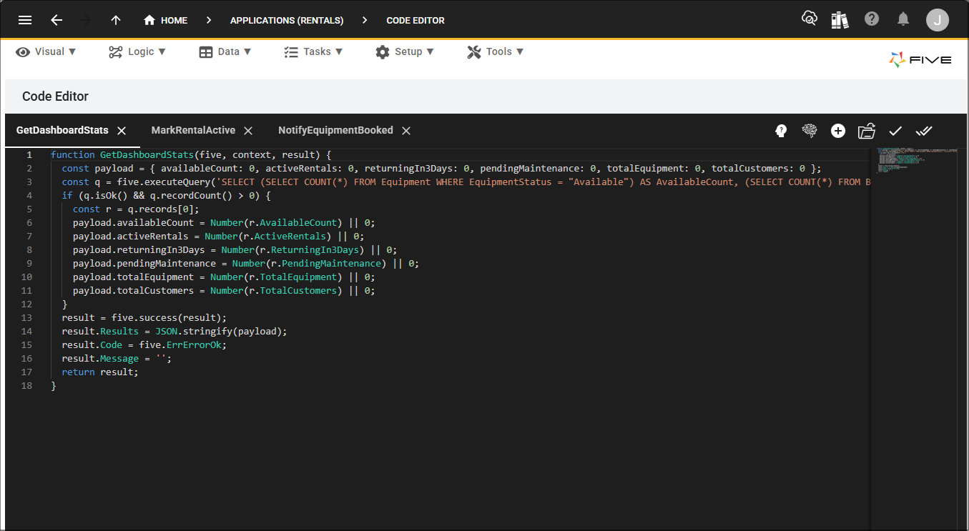This screenshot has height=531, width=969.
Task: Expand the Data menu
Action: [225, 51]
